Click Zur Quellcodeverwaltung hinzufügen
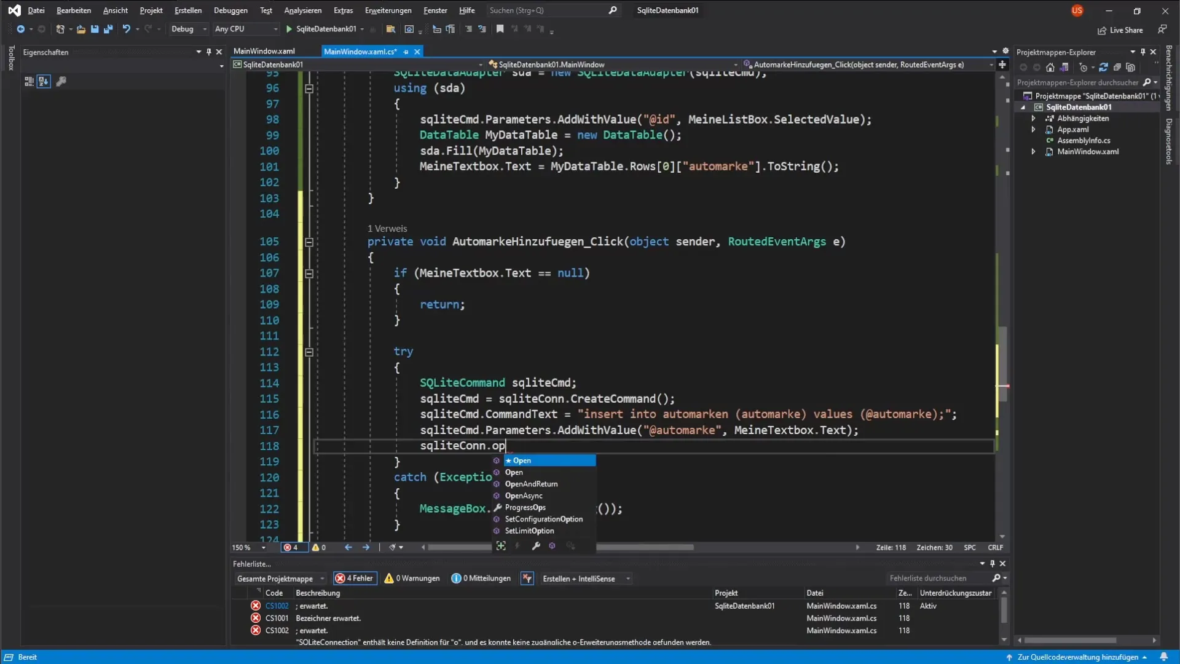The height and width of the screenshot is (664, 1180). pyautogui.click(x=1077, y=657)
